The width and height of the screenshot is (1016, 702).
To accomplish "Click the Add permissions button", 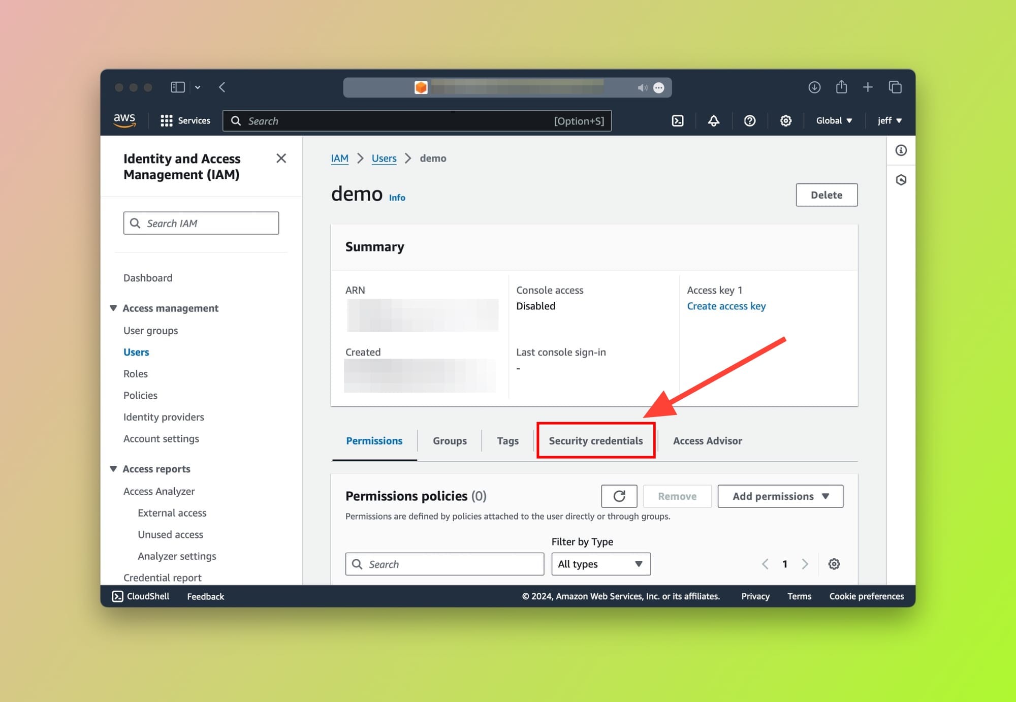I will point(780,496).
